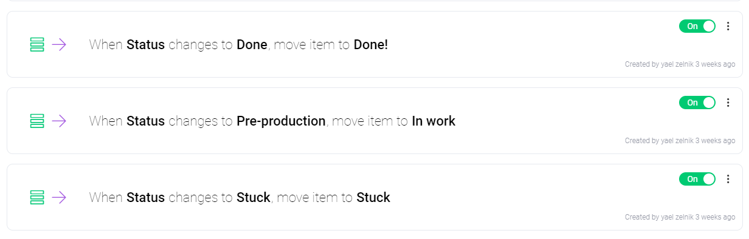The image size is (749, 239).
Task: Click the green group icon in the Stuck automation
Action: point(37,197)
